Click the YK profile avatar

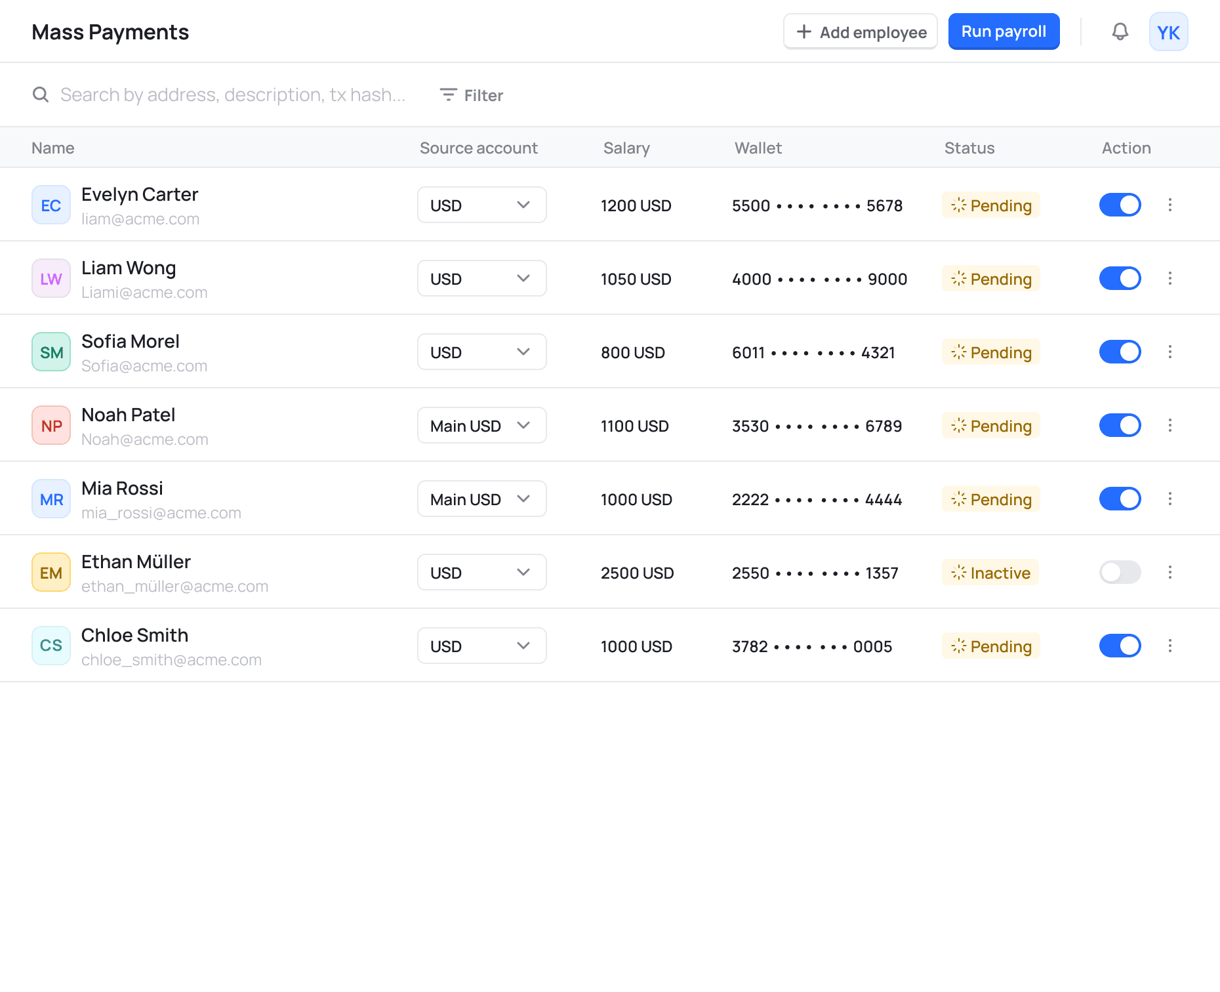click(1168, 31)
